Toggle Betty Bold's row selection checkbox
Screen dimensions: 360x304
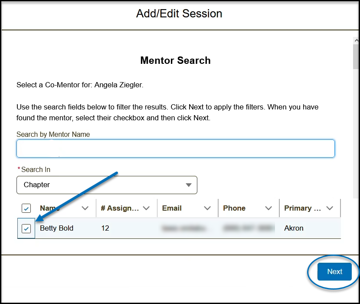(26, 228)
